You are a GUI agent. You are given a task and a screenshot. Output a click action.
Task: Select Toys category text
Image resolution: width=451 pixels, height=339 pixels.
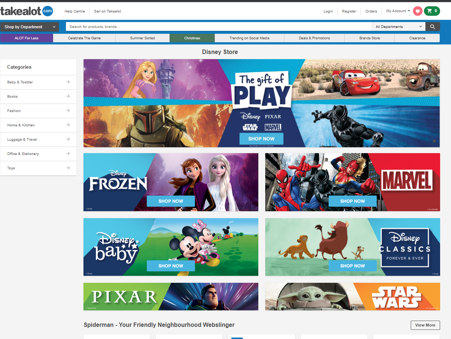[11, 168]
